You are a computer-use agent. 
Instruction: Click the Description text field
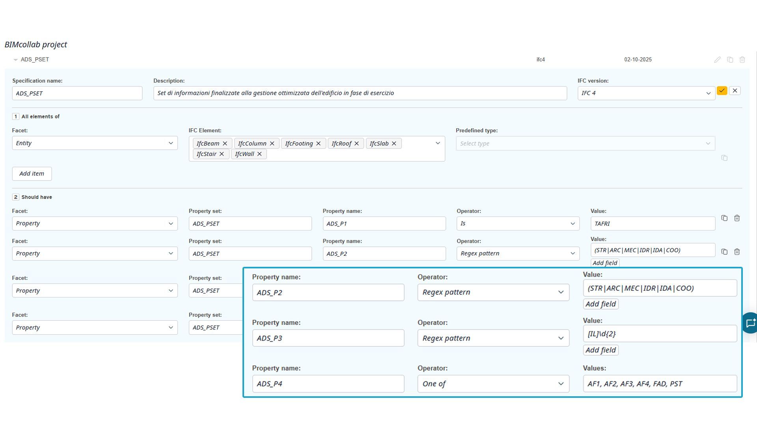(x=360, y=93)
